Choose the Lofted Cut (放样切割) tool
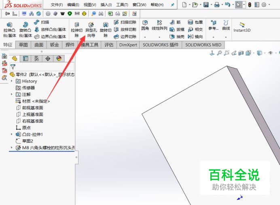Image resolution: width=280 pixels, height=205 pixels. pyautogui.click(x=125, y=29)
